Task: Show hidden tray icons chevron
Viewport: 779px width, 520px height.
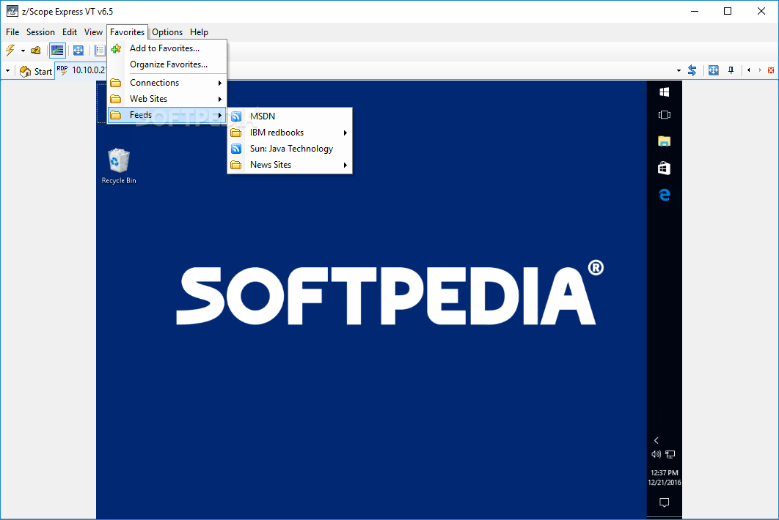Action: 657,440
